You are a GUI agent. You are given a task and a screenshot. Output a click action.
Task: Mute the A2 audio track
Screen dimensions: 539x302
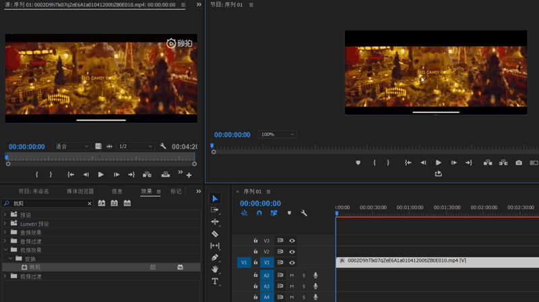pos(292,276)
